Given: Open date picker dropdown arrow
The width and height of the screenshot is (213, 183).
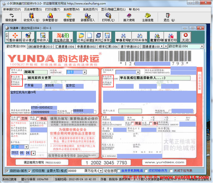Looking at the screenshot, I should pos(33,153).
